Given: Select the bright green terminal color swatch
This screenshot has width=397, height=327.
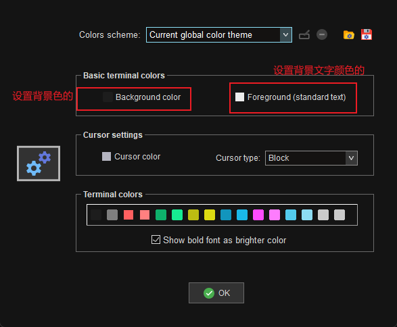Looking at the screenshot, I should point(177,215).
